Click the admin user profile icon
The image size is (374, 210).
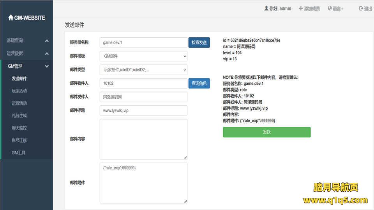coord(266,9)
